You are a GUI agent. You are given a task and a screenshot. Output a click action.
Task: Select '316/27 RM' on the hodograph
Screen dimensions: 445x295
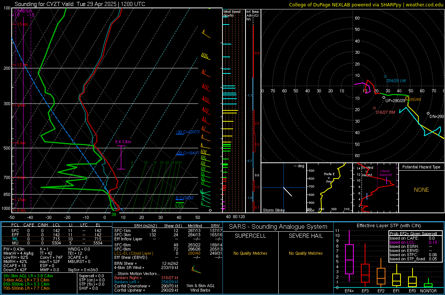click(385, 112)
